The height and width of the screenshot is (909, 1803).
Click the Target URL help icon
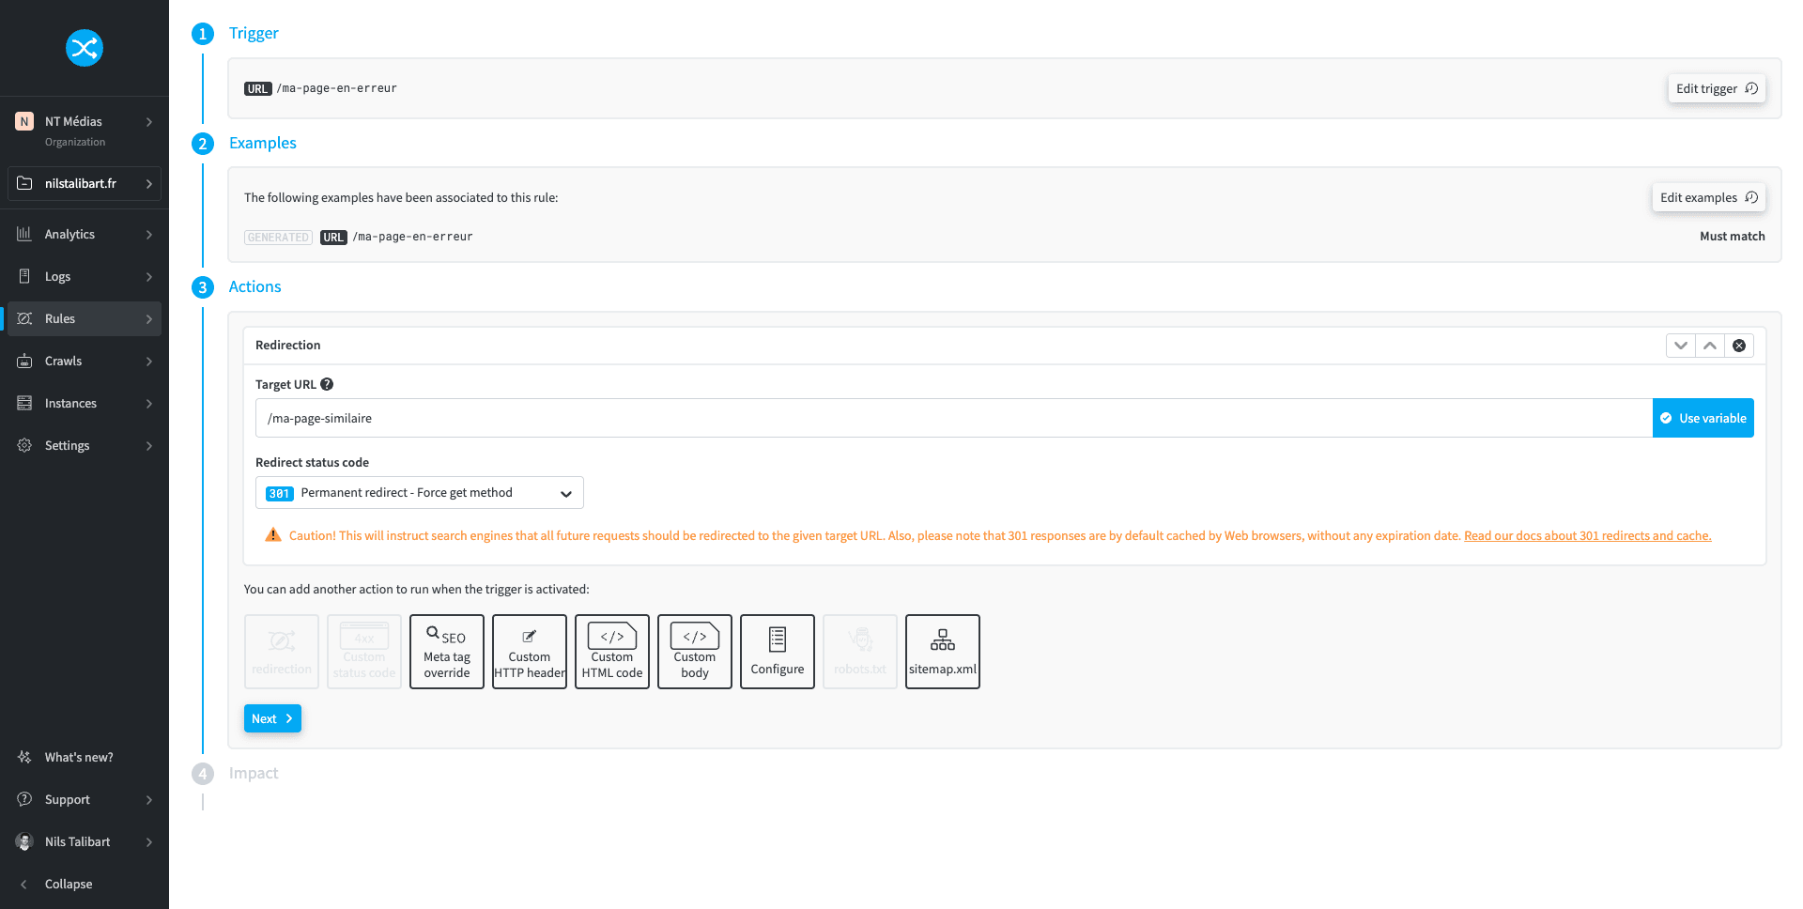(327, 384)
